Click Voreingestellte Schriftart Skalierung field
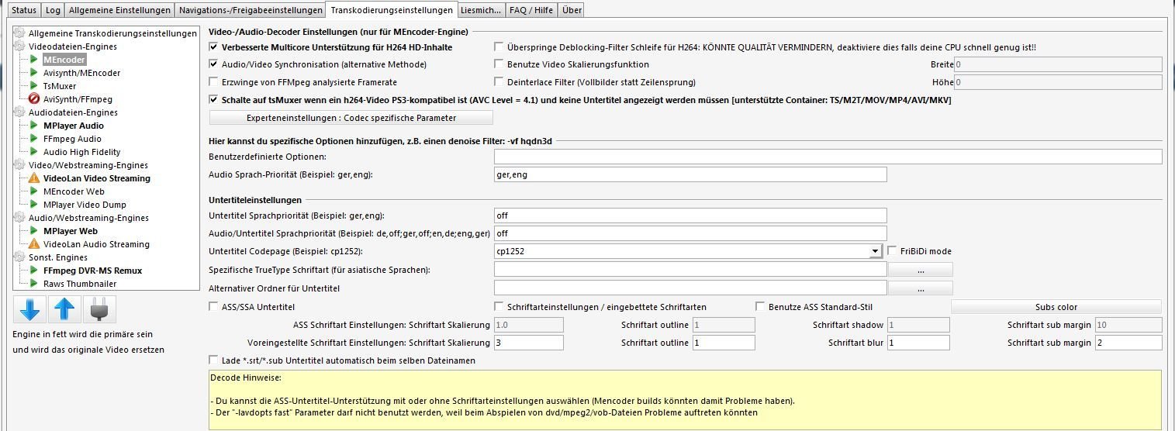1175x431 pixels. [x=529, y=343]
